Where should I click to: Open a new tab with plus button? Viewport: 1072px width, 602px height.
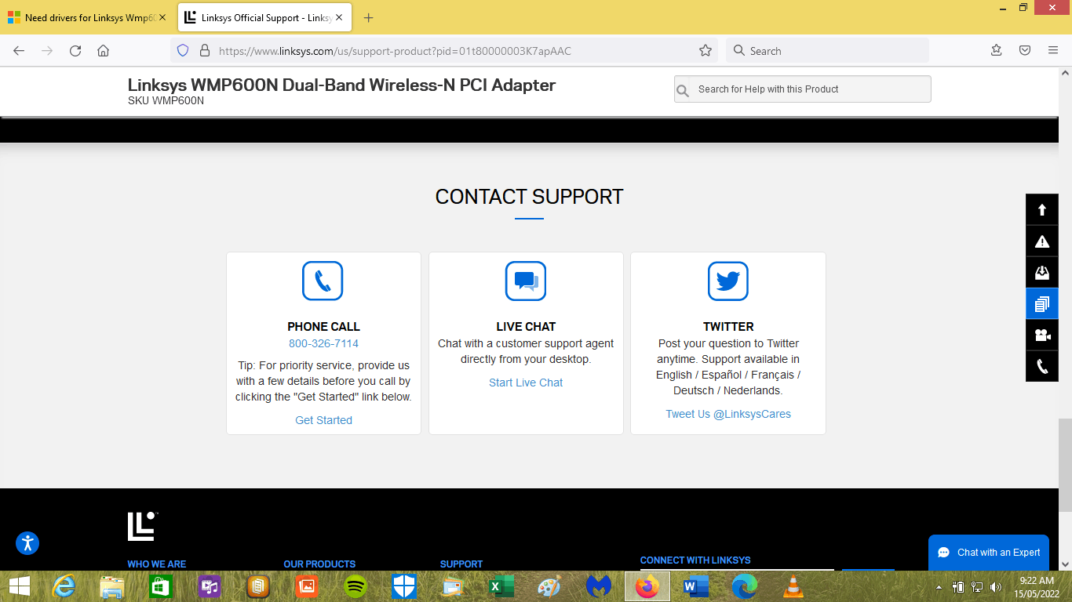(x=369, y=17)
